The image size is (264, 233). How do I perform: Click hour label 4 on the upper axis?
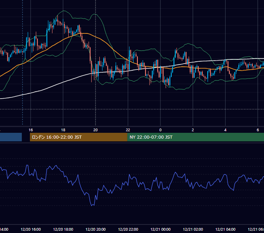point(225,130)
